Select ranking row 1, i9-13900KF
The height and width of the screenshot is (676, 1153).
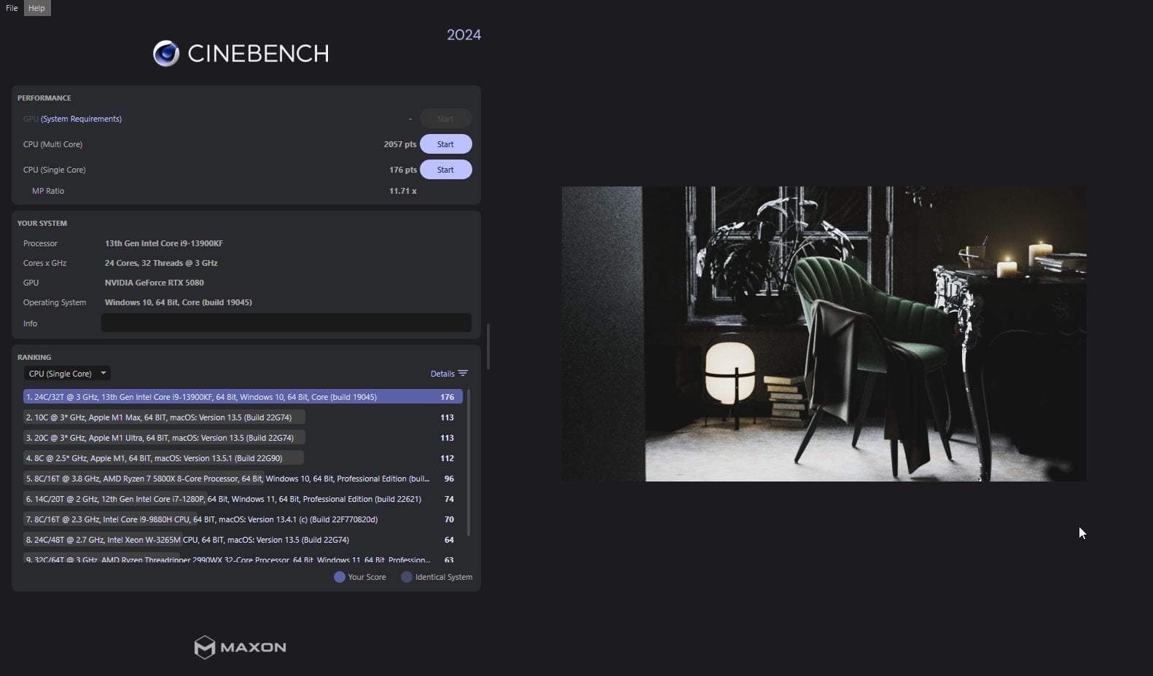coord(243,397)
